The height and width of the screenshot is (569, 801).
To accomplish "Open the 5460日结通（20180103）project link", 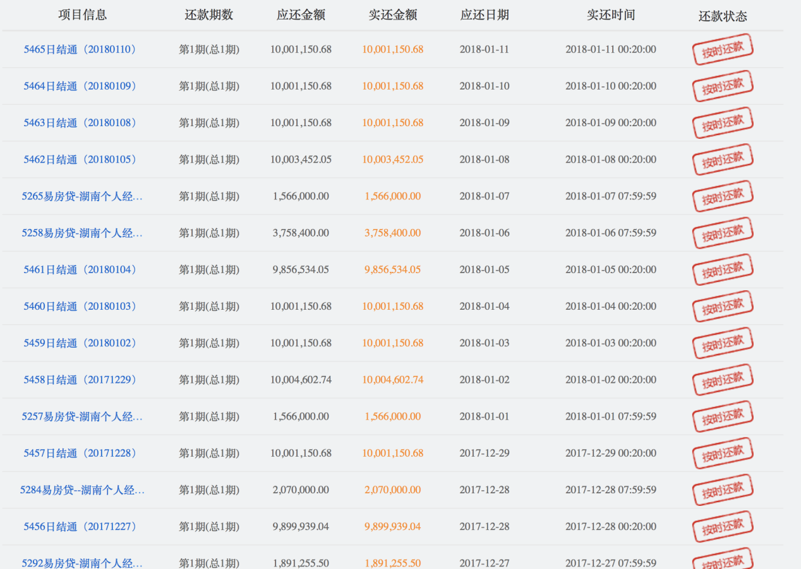I will (80, 306).
